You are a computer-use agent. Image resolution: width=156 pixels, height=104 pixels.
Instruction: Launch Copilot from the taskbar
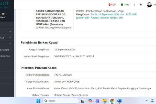pos(90,101)
